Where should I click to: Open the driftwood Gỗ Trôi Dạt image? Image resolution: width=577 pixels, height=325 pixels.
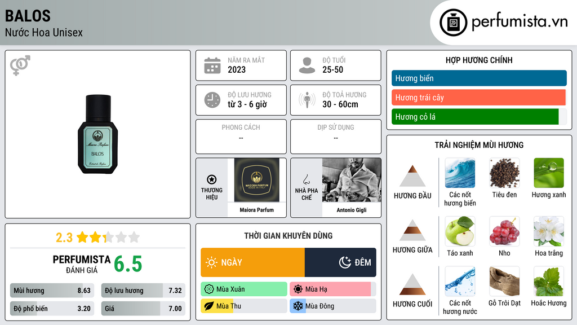point(504,281)
